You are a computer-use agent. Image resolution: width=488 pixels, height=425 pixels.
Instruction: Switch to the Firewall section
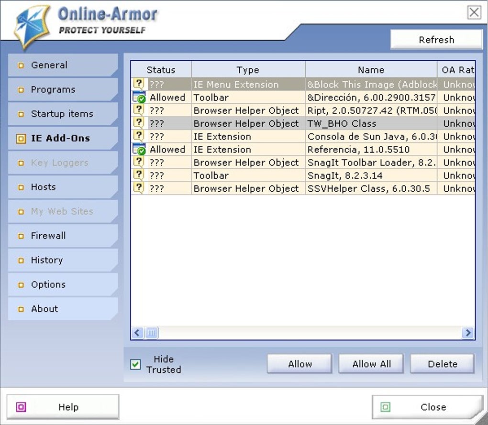63,236
